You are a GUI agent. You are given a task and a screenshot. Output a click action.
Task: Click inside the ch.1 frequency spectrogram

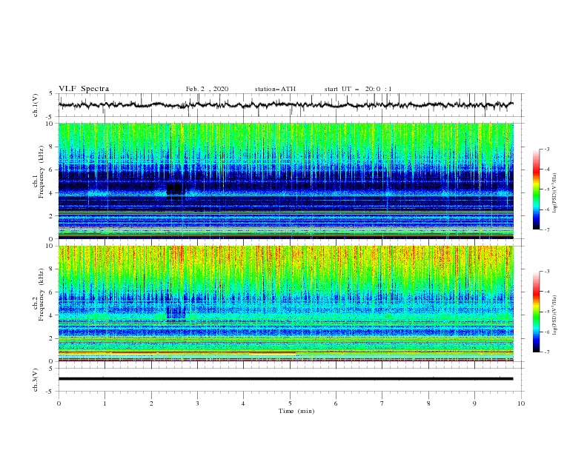click(x=285, y=181)
